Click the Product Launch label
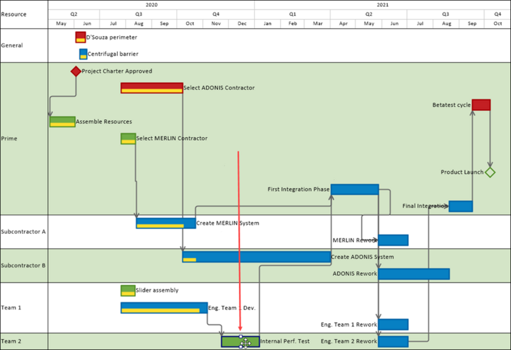Viewport: 511px width, 350px height. click(462, 172)
